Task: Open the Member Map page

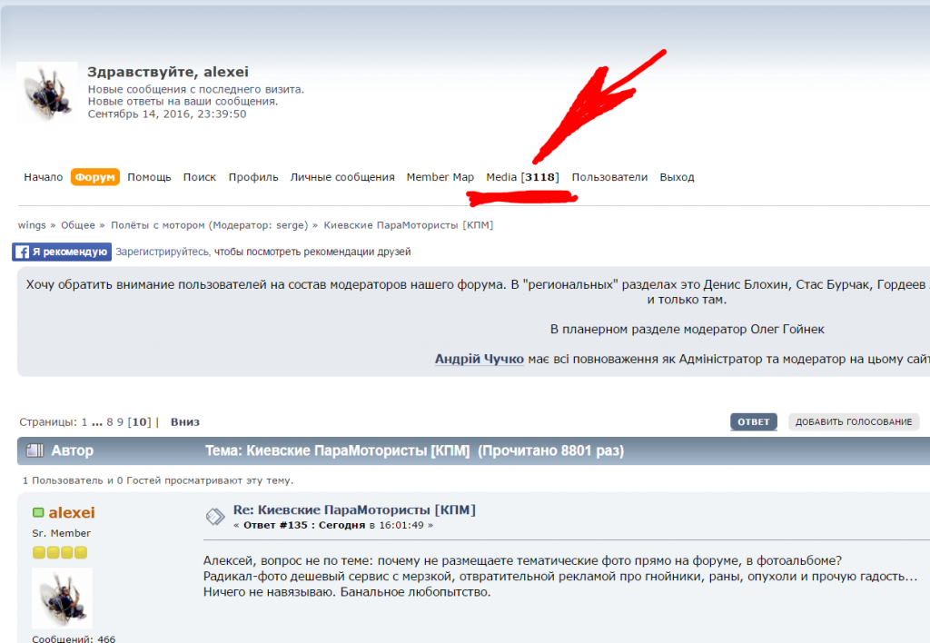Action: [x=440, y=177]
